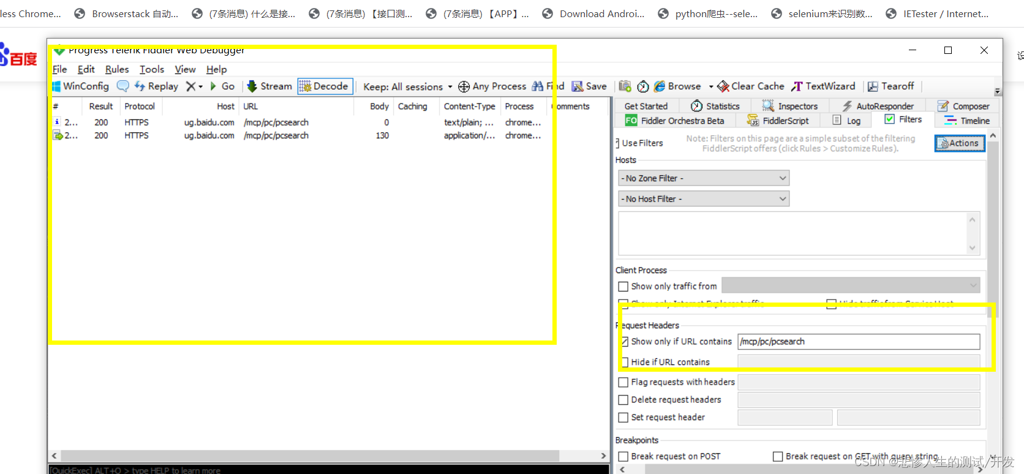Screen dimensions: 1024x474
Task: Enable Show only traffic from checkbox
Action: 623,287
